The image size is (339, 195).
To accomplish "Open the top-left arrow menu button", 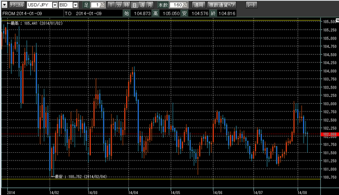I will pyautogui.click(x=5, y=5).
